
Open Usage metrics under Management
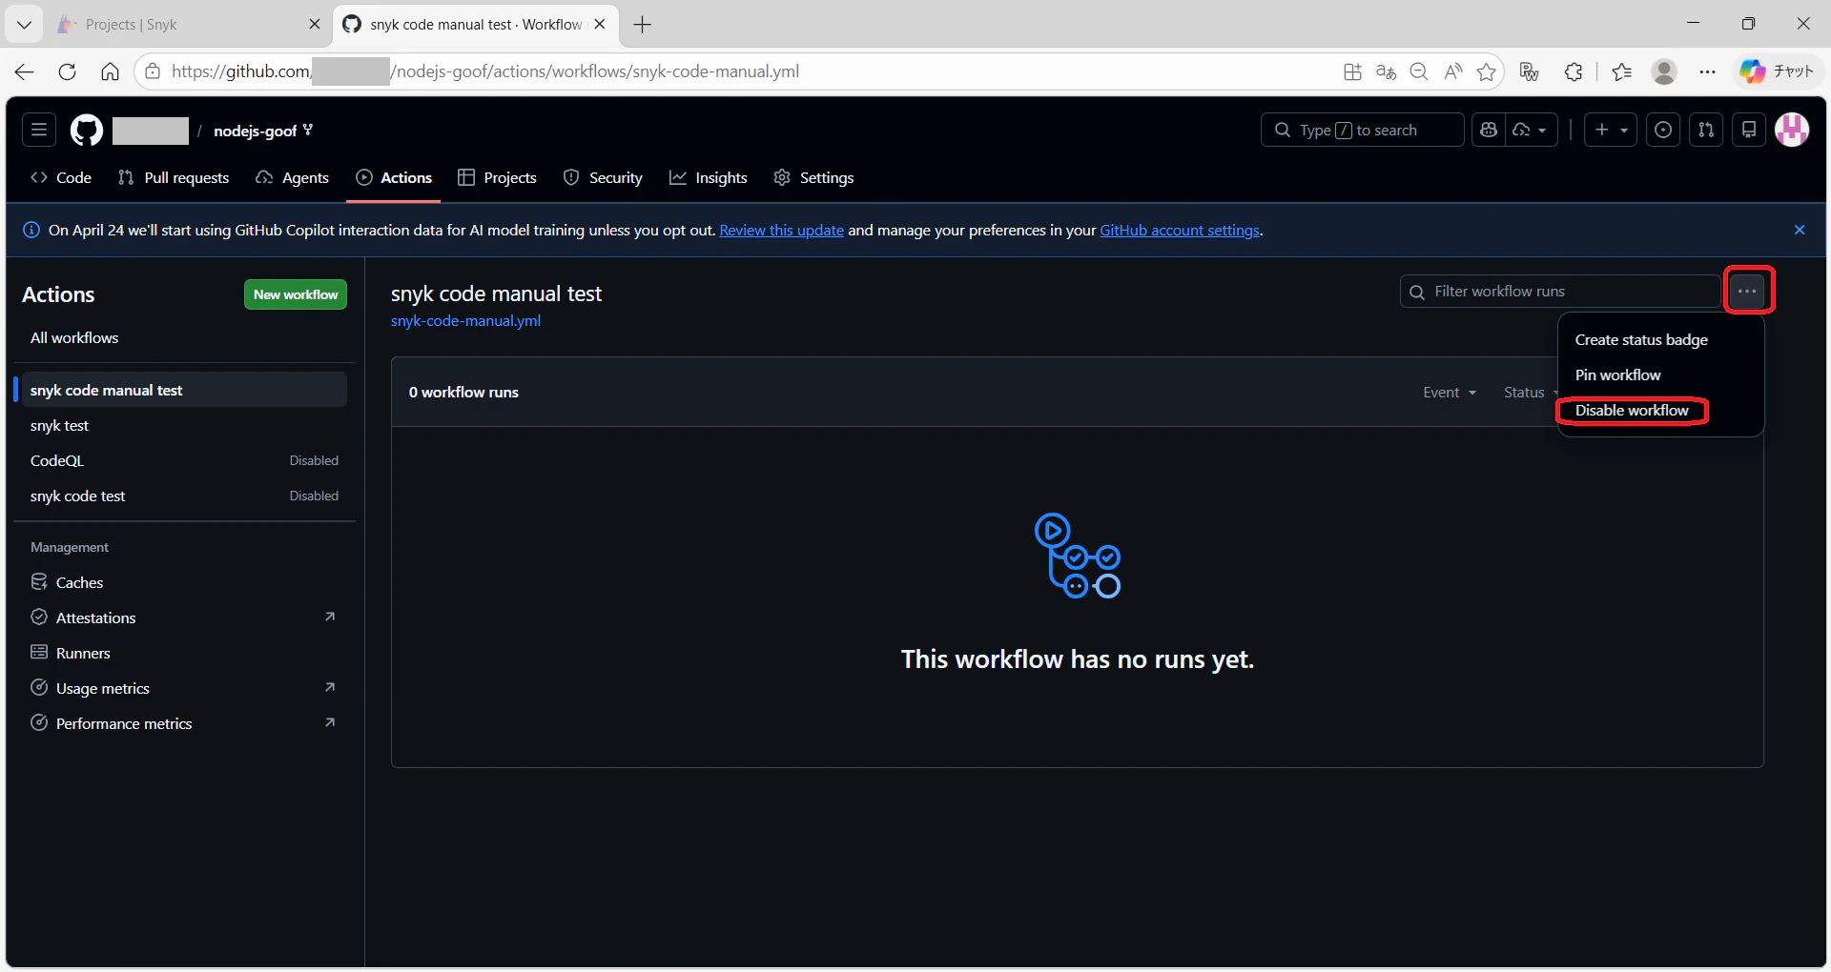(184, 688)
